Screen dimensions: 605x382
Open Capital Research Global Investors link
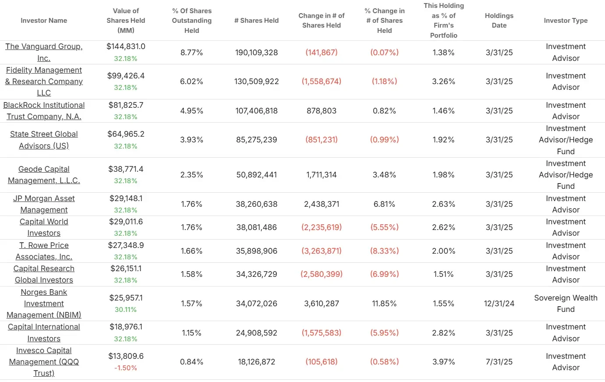[44, 274]
